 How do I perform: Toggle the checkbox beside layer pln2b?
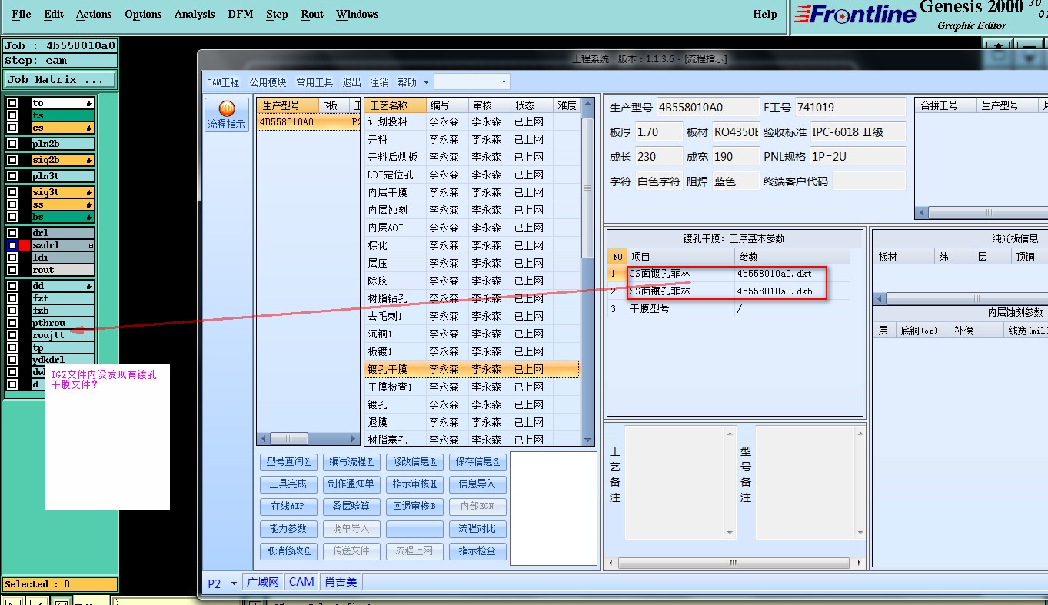(x=12, y=144)
